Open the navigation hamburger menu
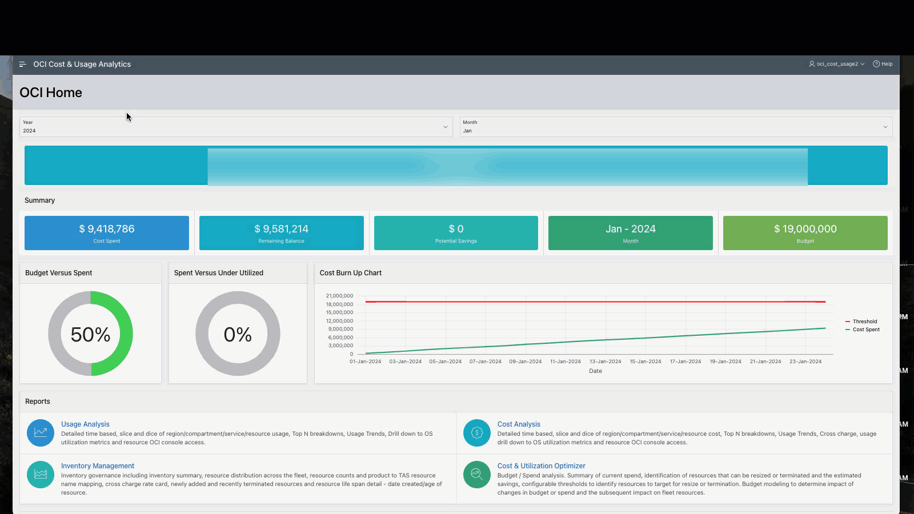 pos(22,64)
